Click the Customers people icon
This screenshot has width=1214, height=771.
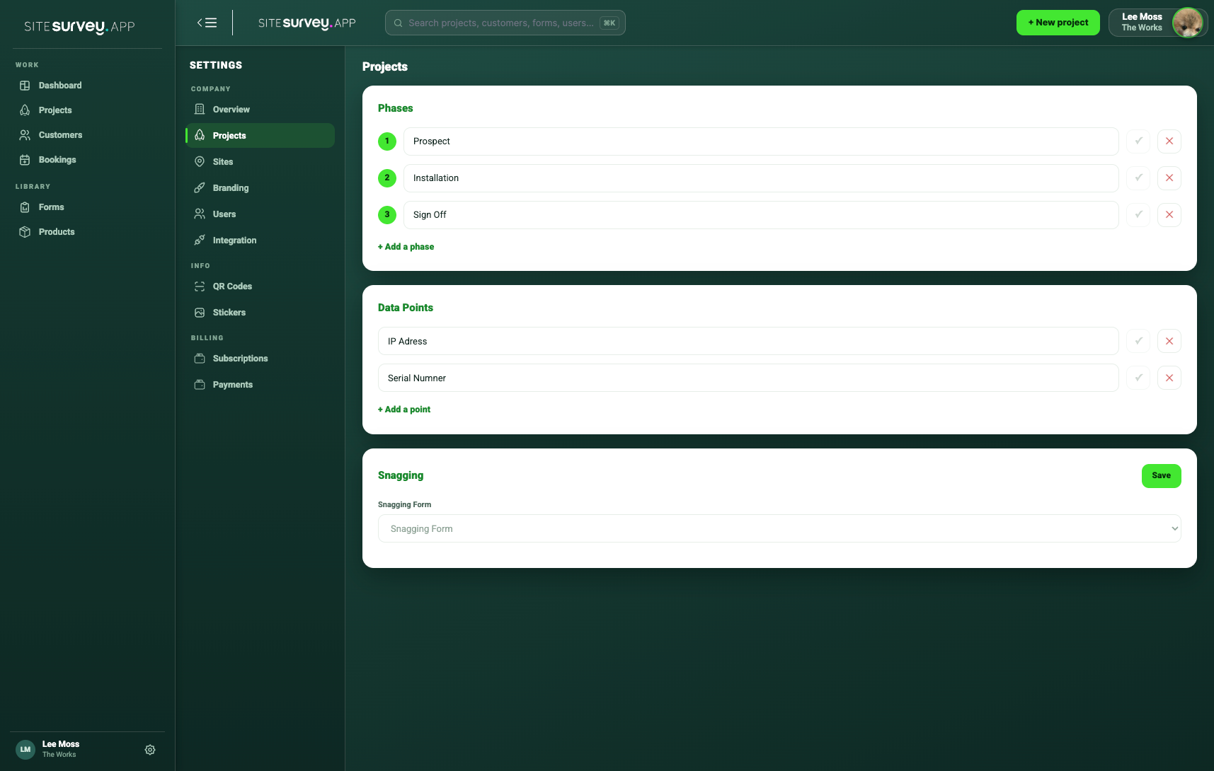25,135
